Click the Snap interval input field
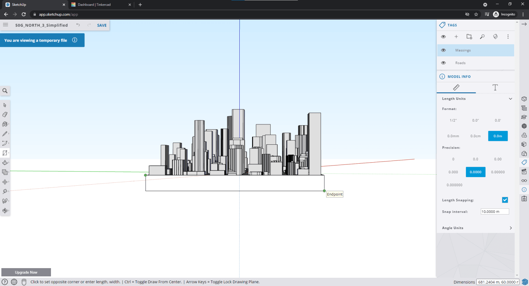This screenshot has width=529, height=286. point(495,211)
